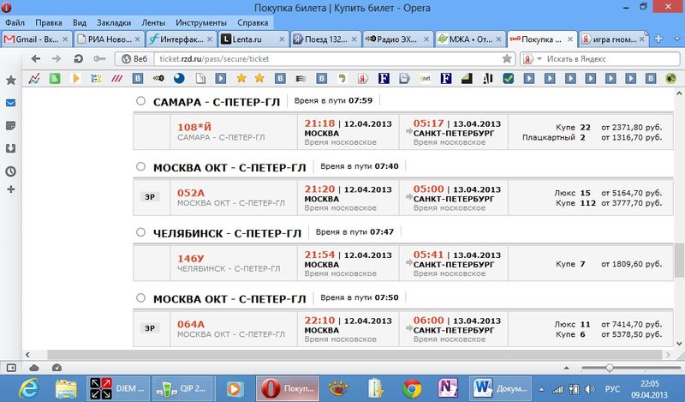Open the Mail panel in Opera sidebar
The width and height of the screenshot is (685, 402).
[11, 102]
